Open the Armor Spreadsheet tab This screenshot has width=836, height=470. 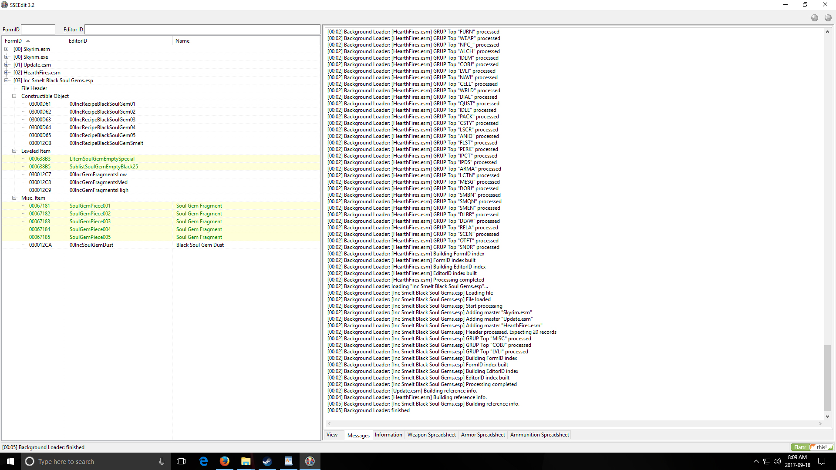pos(482,435)
